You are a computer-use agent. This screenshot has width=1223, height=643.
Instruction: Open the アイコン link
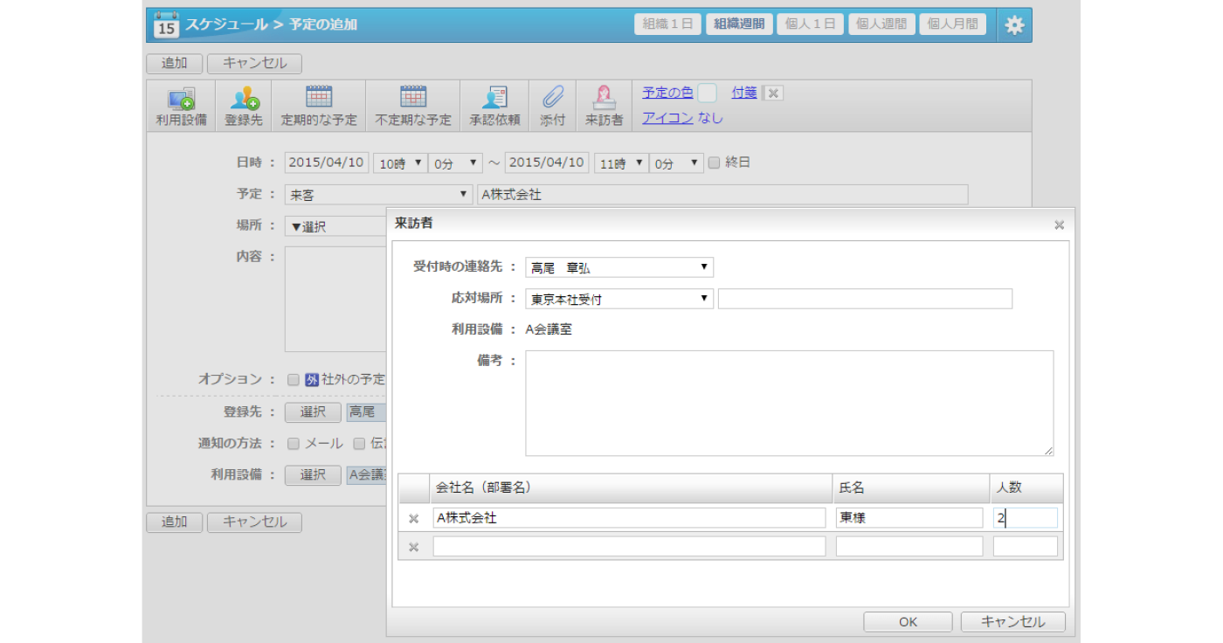click(667, 118)
